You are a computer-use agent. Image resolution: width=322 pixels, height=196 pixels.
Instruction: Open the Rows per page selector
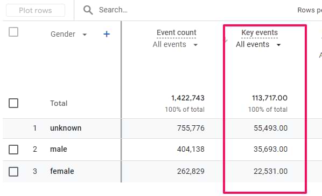(x=310, y=10)
